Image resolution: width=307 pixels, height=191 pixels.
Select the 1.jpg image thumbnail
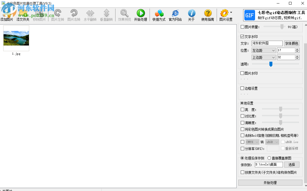click(16, 38)
